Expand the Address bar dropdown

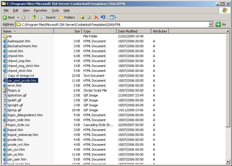click(211, 24)
